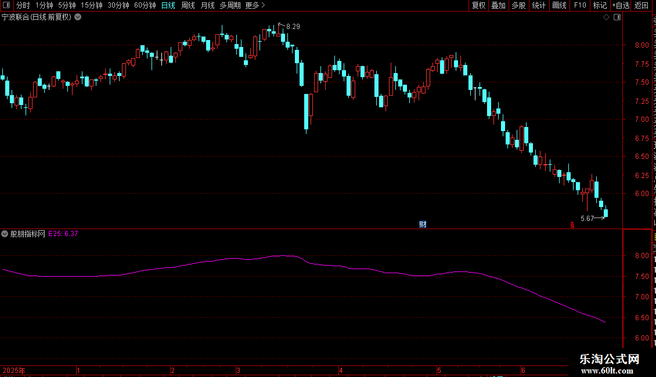Select the 30分钟 period tab
Image resolution: width=656 pixels, height=377 pixels.
118,5
